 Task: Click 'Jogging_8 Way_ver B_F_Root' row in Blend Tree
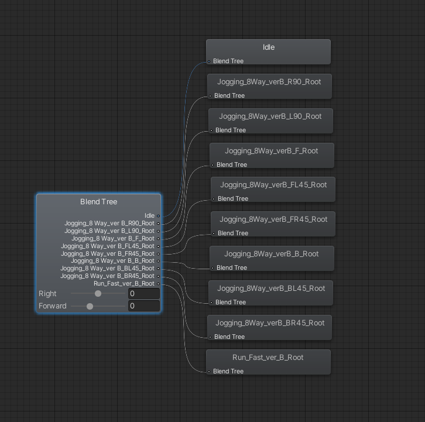[x=113, y=239]
